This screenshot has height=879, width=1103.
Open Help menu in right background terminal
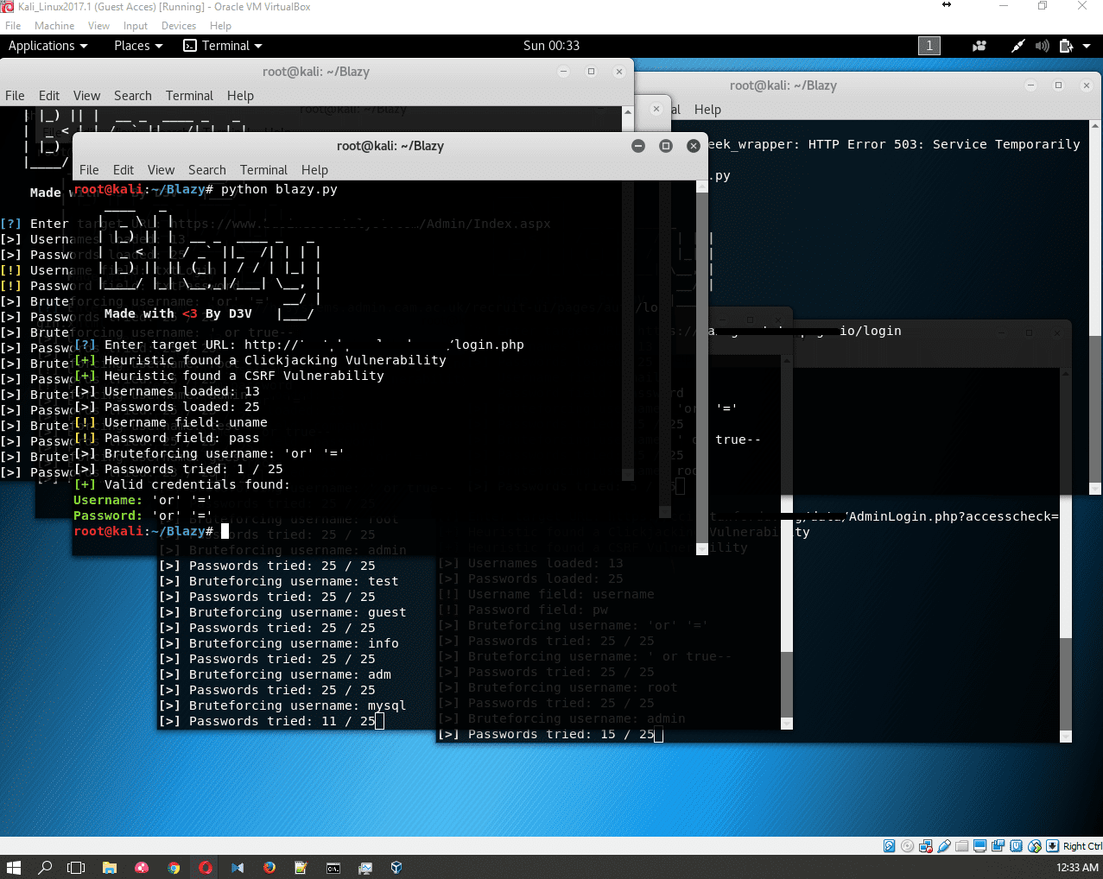[707, 110]
